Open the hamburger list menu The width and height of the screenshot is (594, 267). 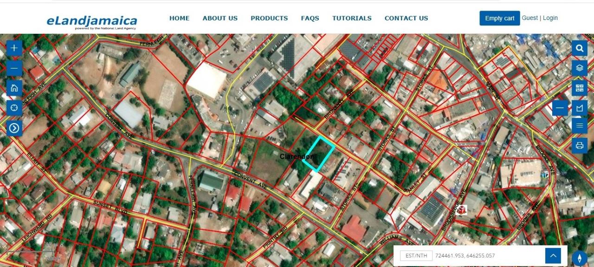click(579, 125)
